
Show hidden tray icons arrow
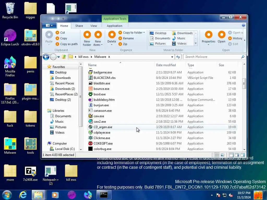(x=212, y=195)
